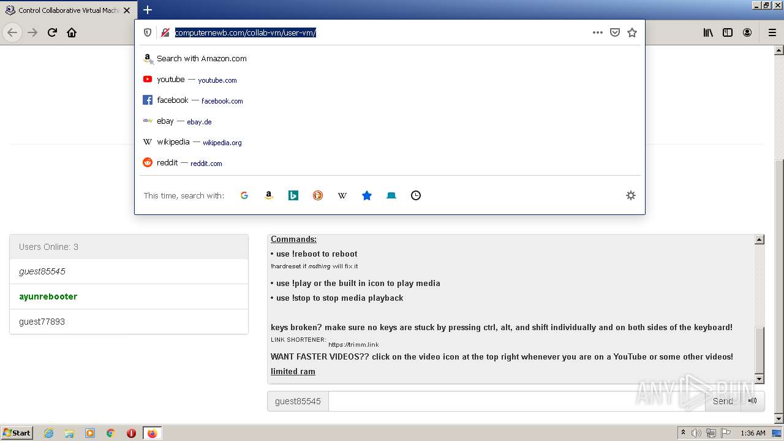This screenshot has width=784, height=441.
Task: Search this time with Wikipedia icon
Action: (342, 195)
